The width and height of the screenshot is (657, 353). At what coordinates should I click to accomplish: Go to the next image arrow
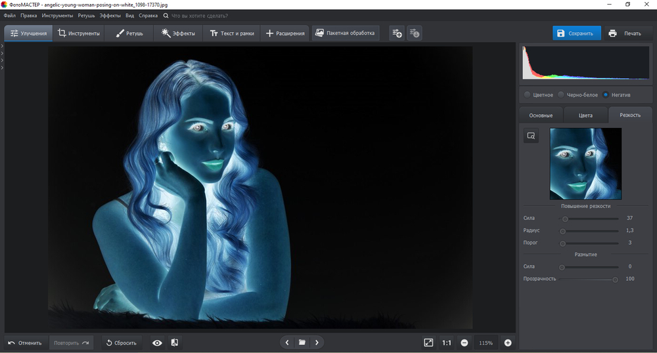[x=317, y=343]
